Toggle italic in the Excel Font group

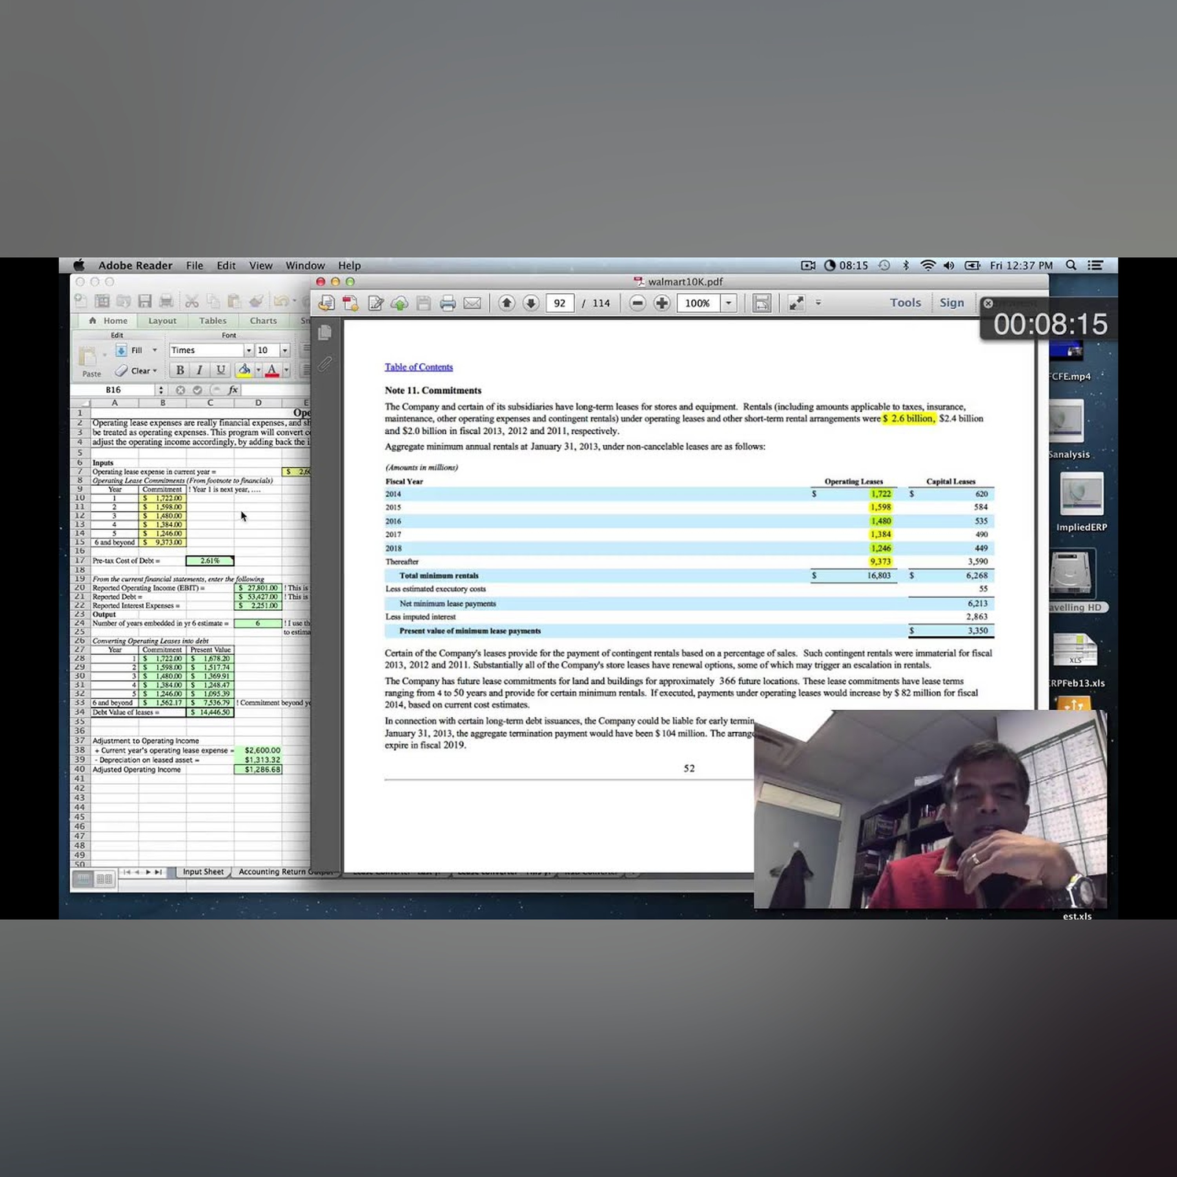point(199,370)
